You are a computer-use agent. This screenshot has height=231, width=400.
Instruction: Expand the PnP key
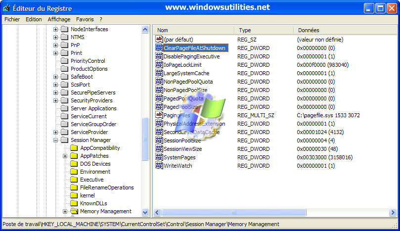pos(55,45)
